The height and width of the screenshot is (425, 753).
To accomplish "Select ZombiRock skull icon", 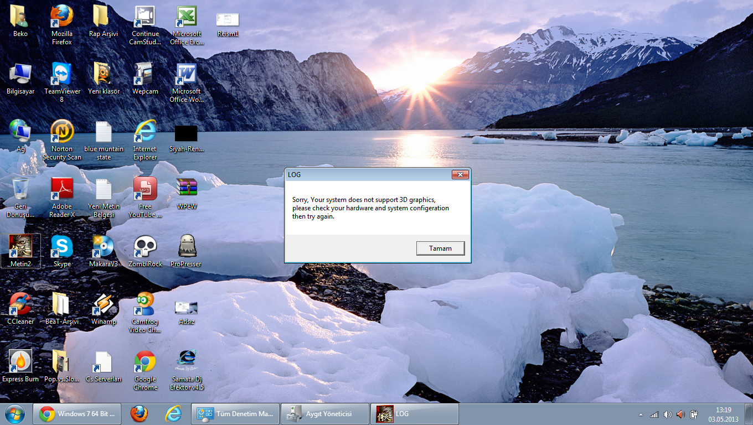I will click(145, 251).
